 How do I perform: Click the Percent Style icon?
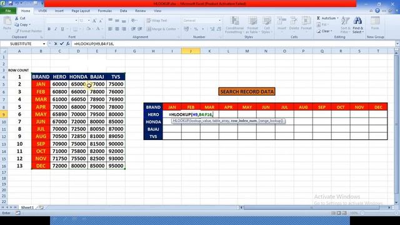click(196, 29)
